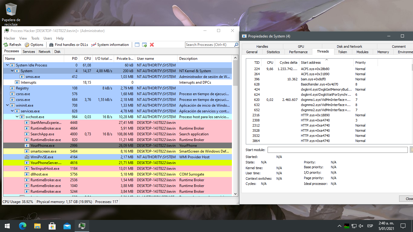Switch to the Services tab
This screenshot has width=413, height=232.
pyautogui.click(x=29, y=52)
